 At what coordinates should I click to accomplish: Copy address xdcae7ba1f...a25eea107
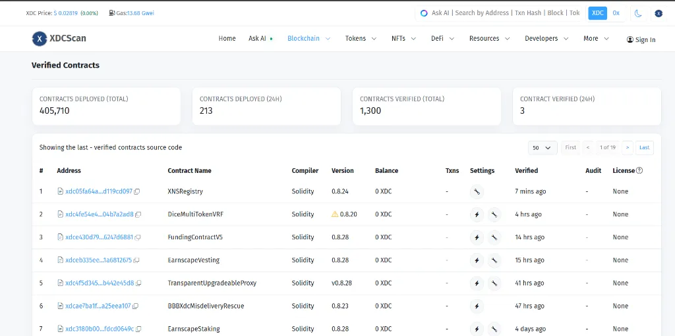pos(135,306)
